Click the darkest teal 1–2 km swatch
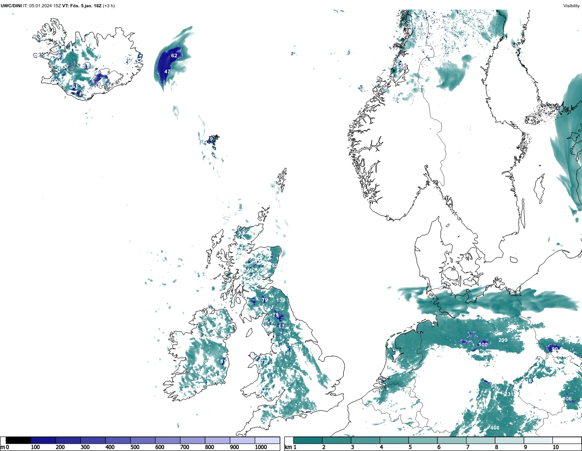582x451 pixels. click(308, 440)
